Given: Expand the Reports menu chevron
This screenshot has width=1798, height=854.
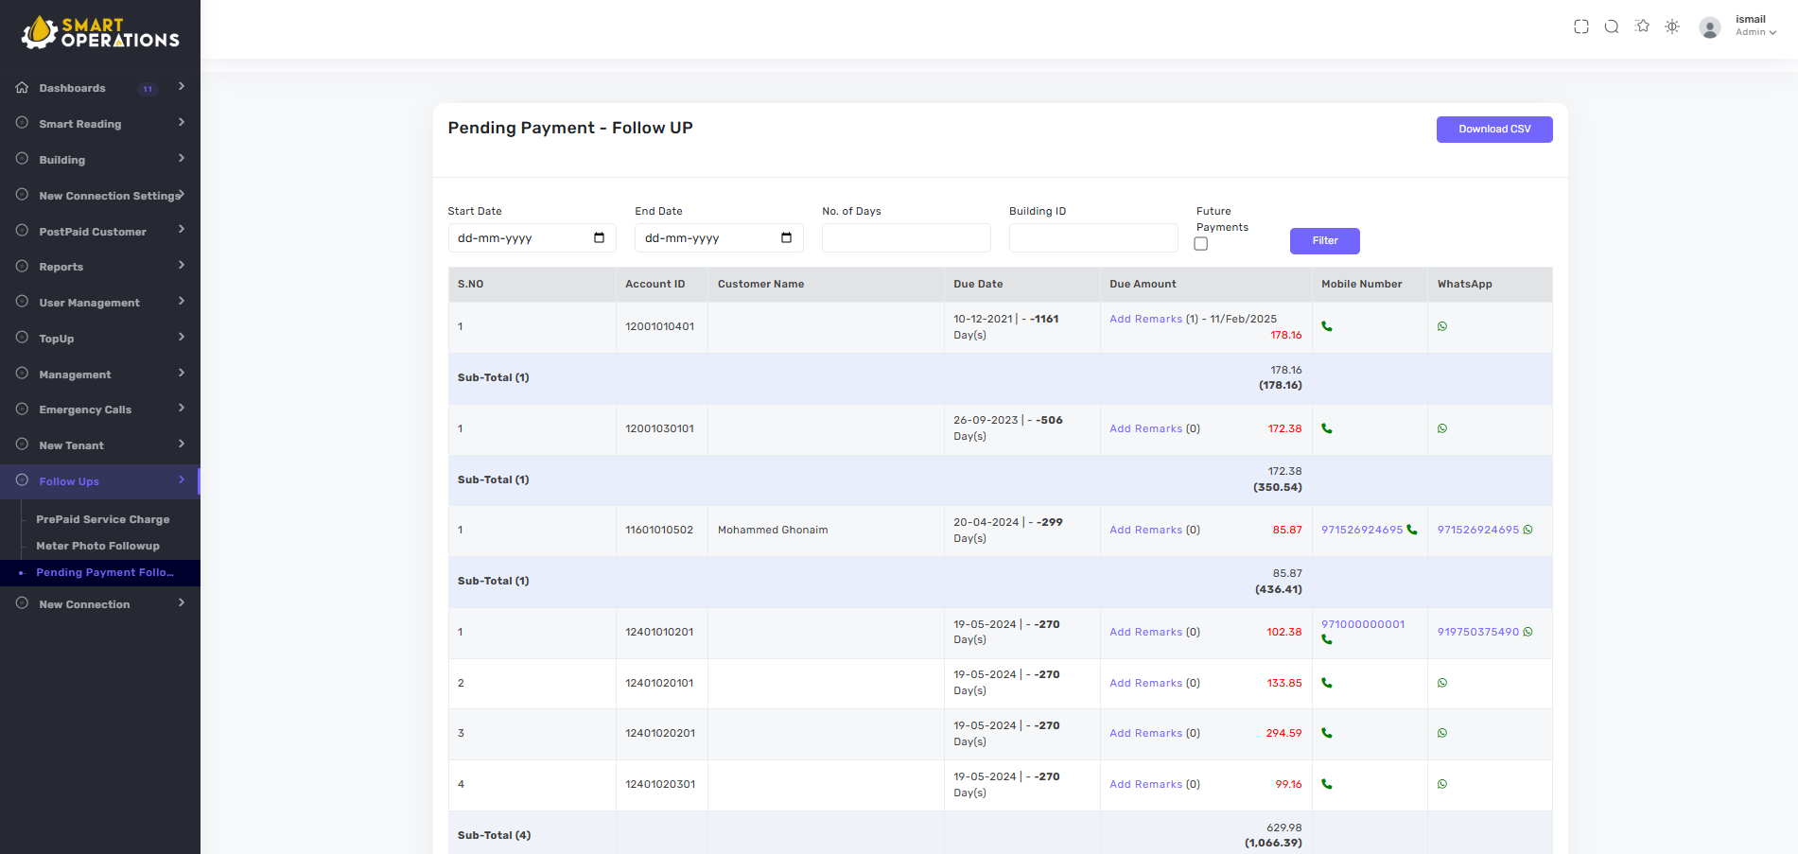Looking at the screenshot, I should click(x=181, y=265).
